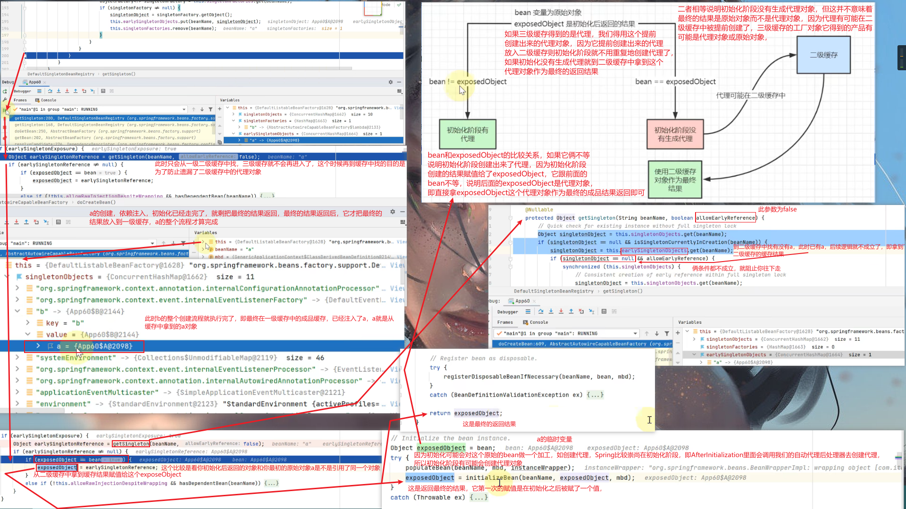Expand the folded {...} in catch (Throwable ex)

(478, 497)
